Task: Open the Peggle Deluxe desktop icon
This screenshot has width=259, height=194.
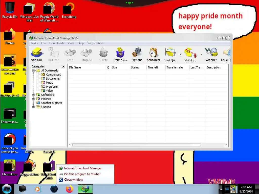Action: pos(30,167)
